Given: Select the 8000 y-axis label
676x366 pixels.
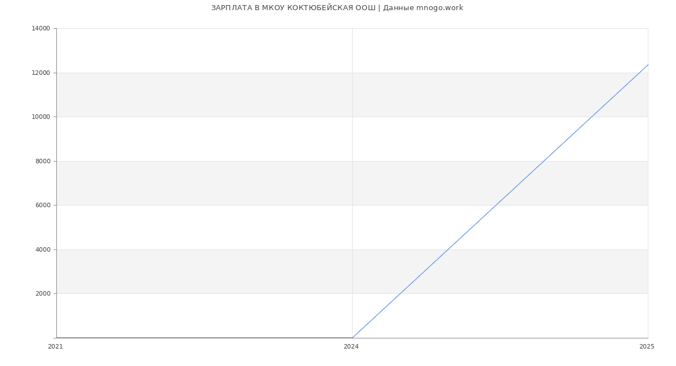Looking at the screenshot, I should tap(43, 161).
